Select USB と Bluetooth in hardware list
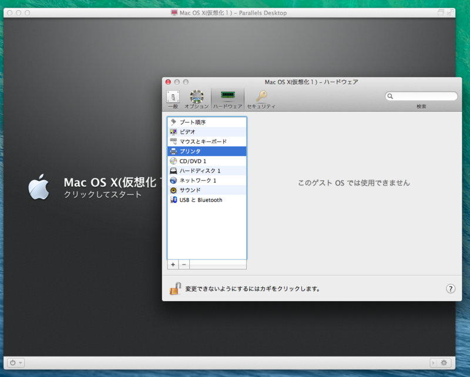 (x=207, y=200)
